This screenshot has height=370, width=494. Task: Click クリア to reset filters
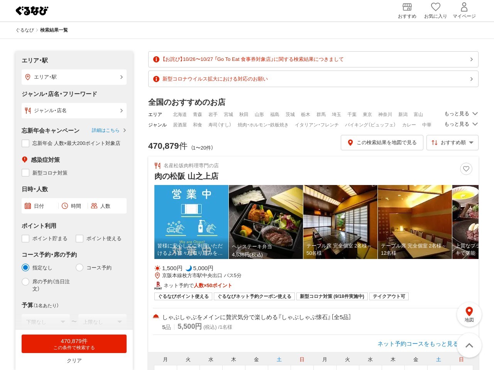pos(74,361)
